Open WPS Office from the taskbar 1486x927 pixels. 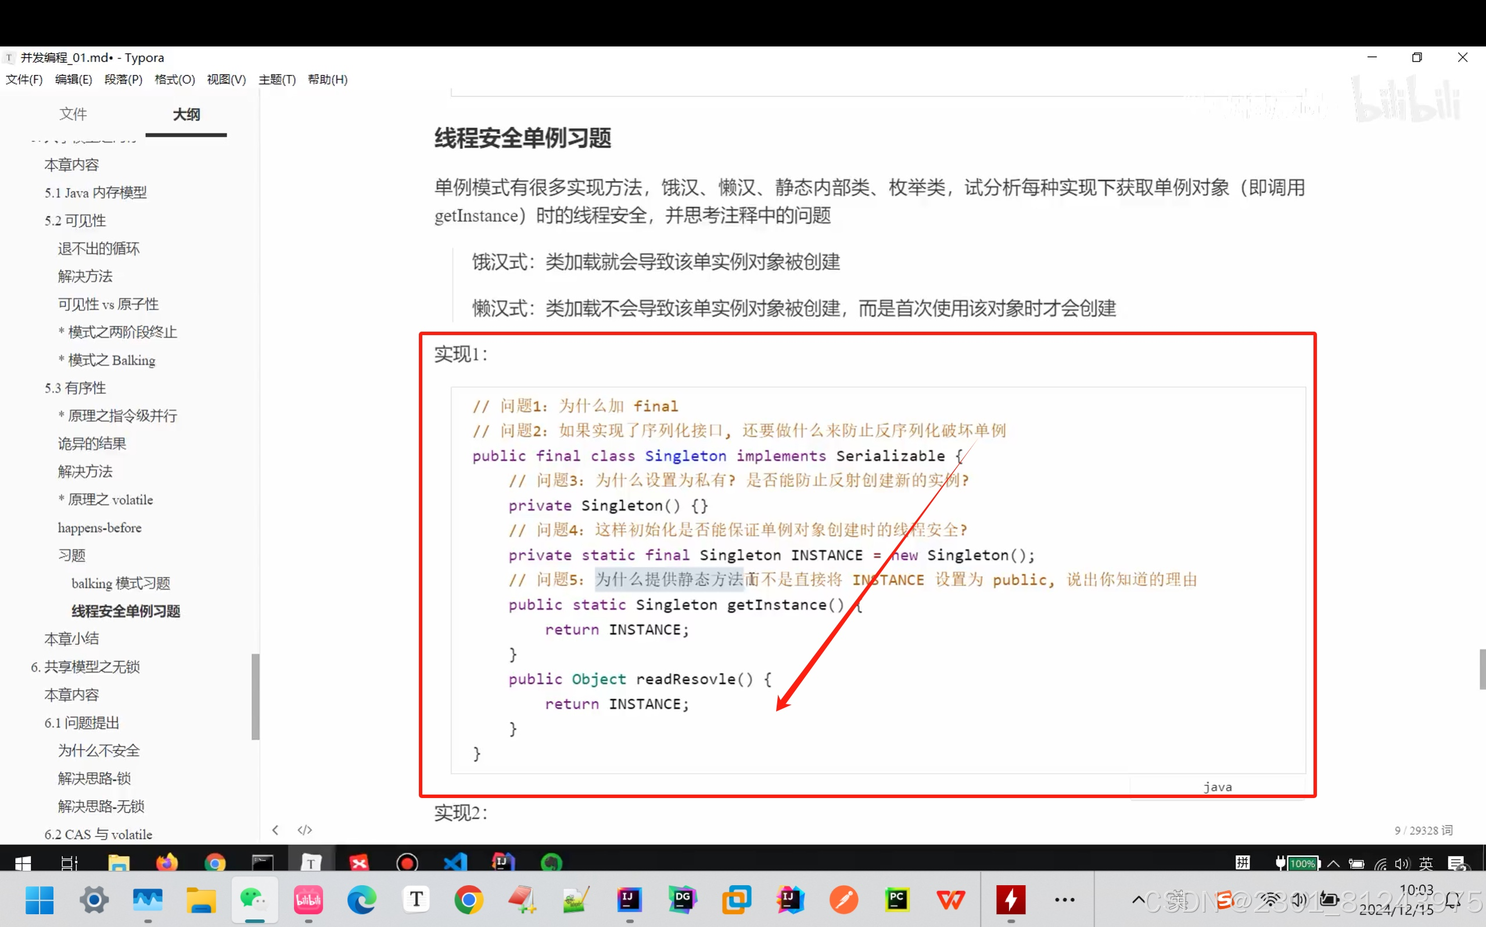951,900
